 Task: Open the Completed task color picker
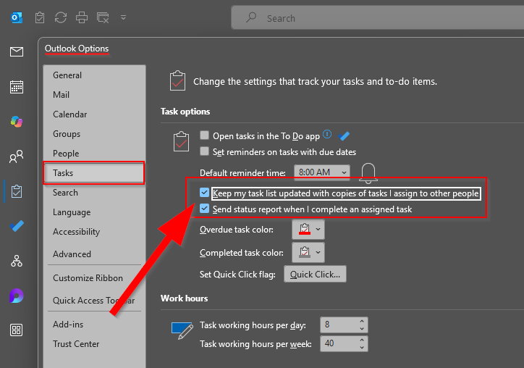pos(308,252)
